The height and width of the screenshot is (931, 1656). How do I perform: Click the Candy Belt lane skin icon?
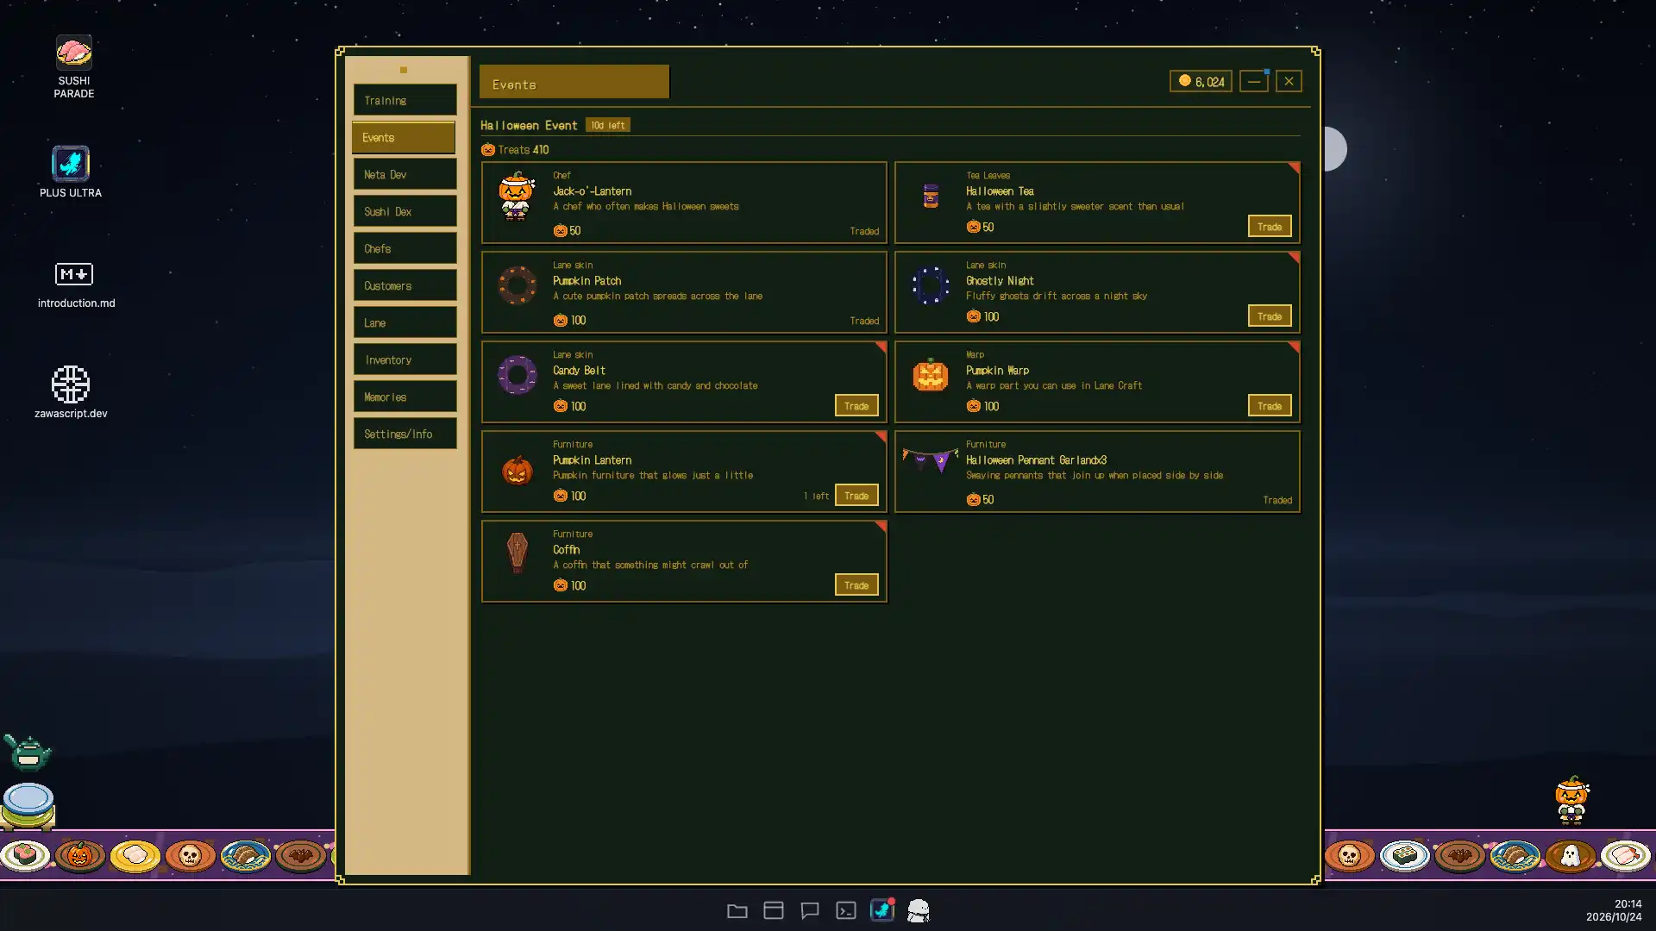coord(517,375)
